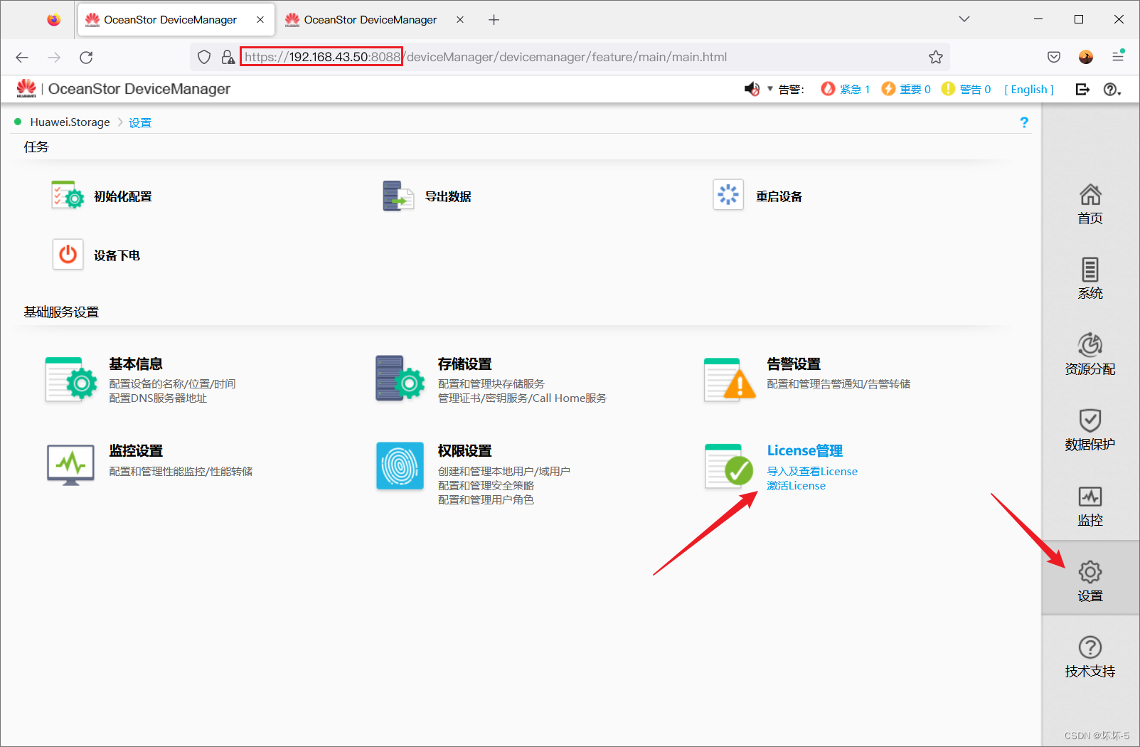This screenshot has width=1140, height=747.
Task: Switch to the second OceanStor DeviceManager tab
Action: tap(371, 20)
